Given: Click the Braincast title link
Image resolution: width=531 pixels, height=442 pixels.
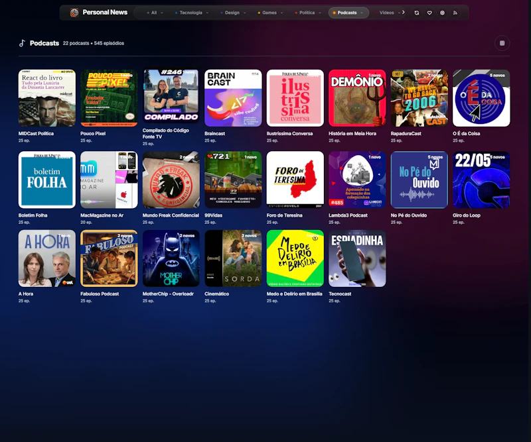Looking at the screenshot, I should [x=214, y=134].
